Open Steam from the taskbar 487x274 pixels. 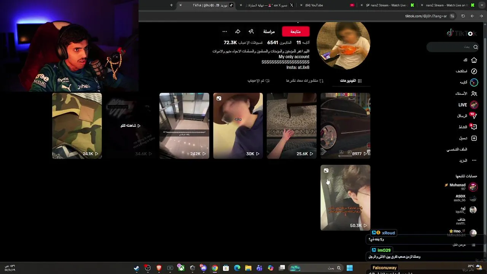click(136, 268)
